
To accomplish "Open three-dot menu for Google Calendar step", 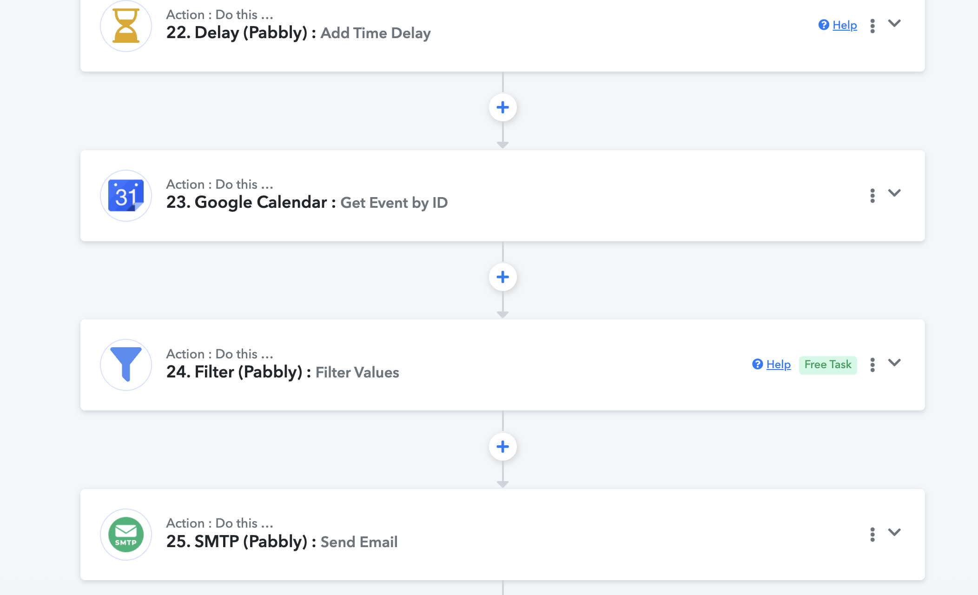I will click(x=872, y=196).
